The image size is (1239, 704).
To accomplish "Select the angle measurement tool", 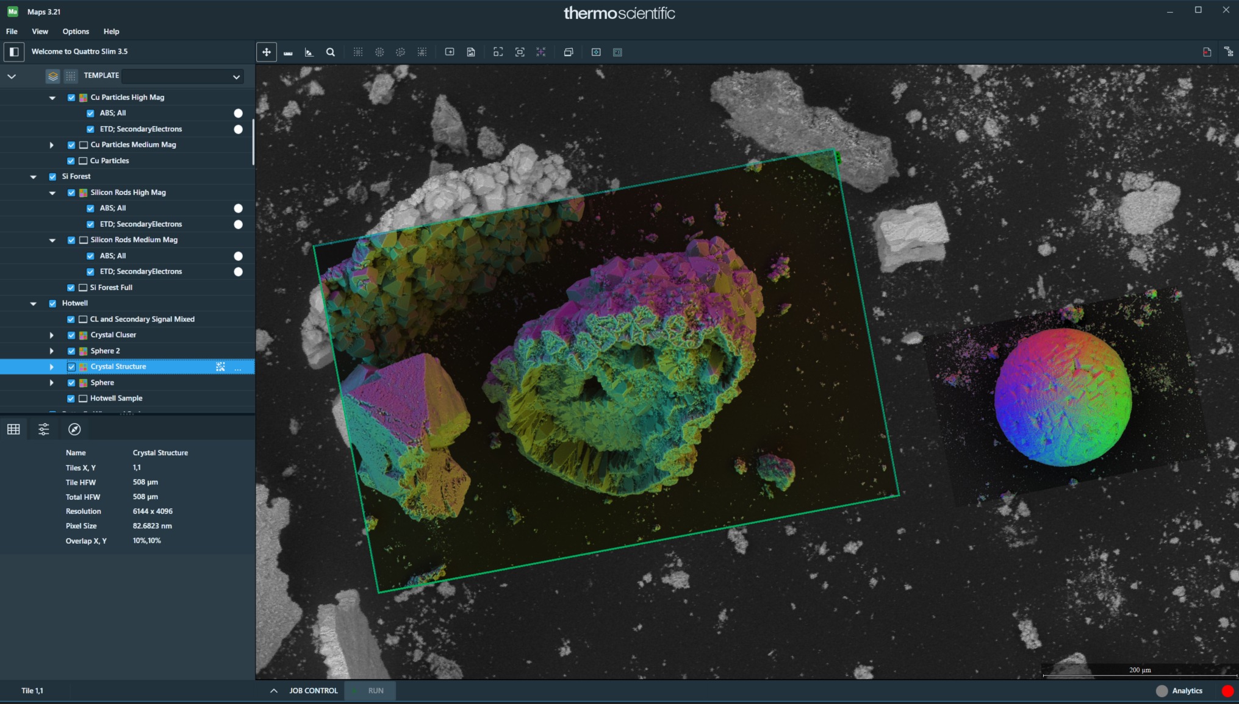I will (309, 52).
